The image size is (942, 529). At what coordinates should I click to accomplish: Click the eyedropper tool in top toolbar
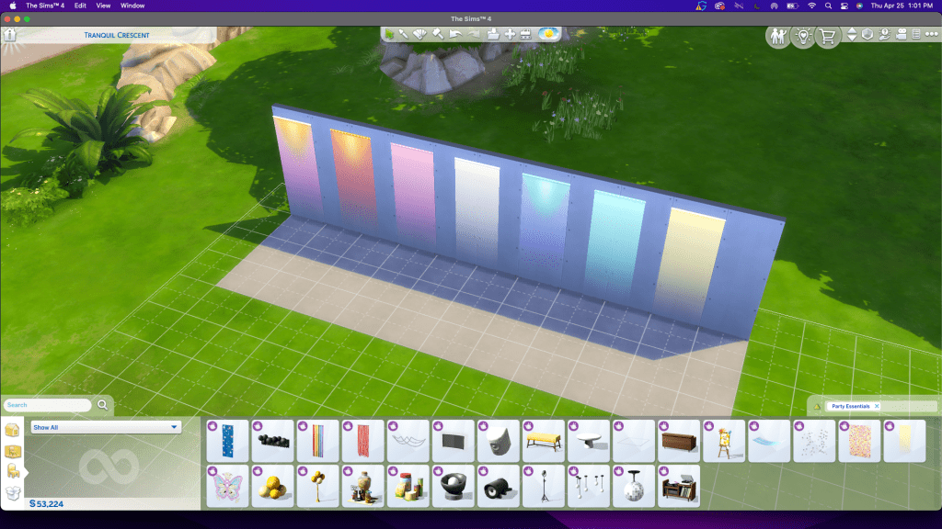pyautogui.click(x=405, y=35)
